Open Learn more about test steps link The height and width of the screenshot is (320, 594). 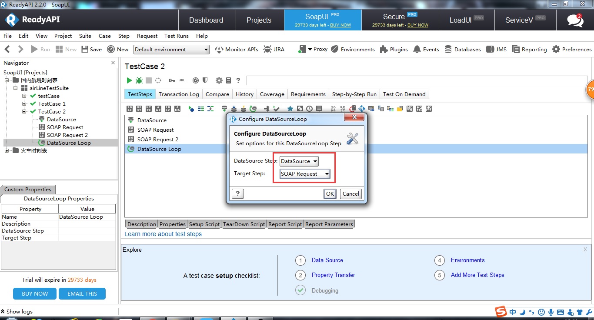point(163,234)
